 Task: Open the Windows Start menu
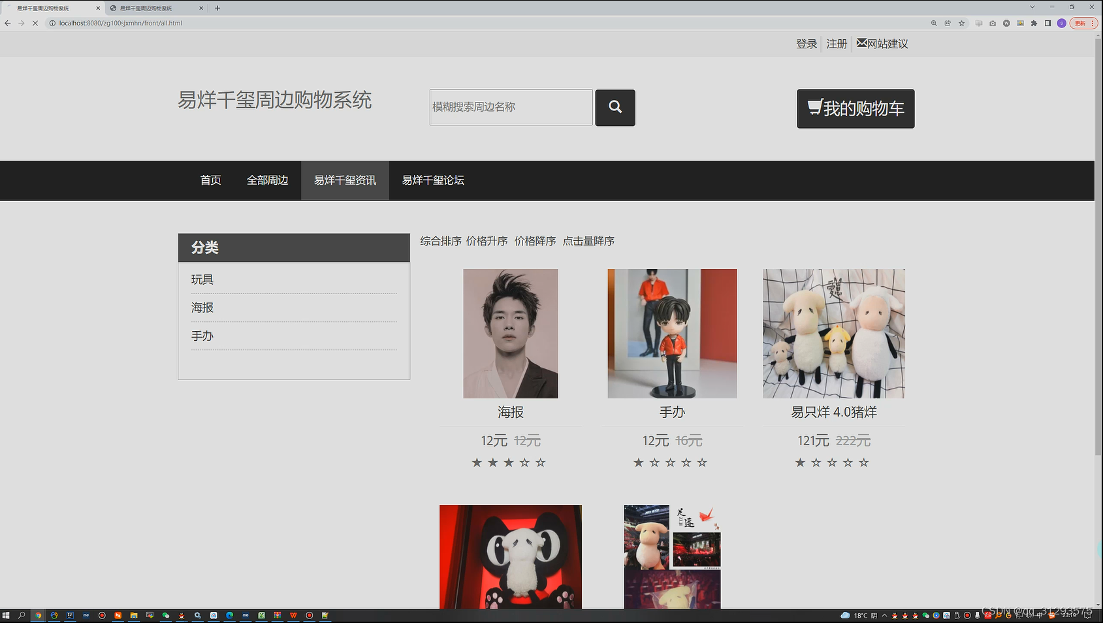[6, 615]
